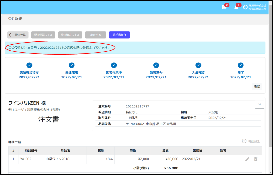Delete the YA-002 row with trash icon

coord(256,159)
